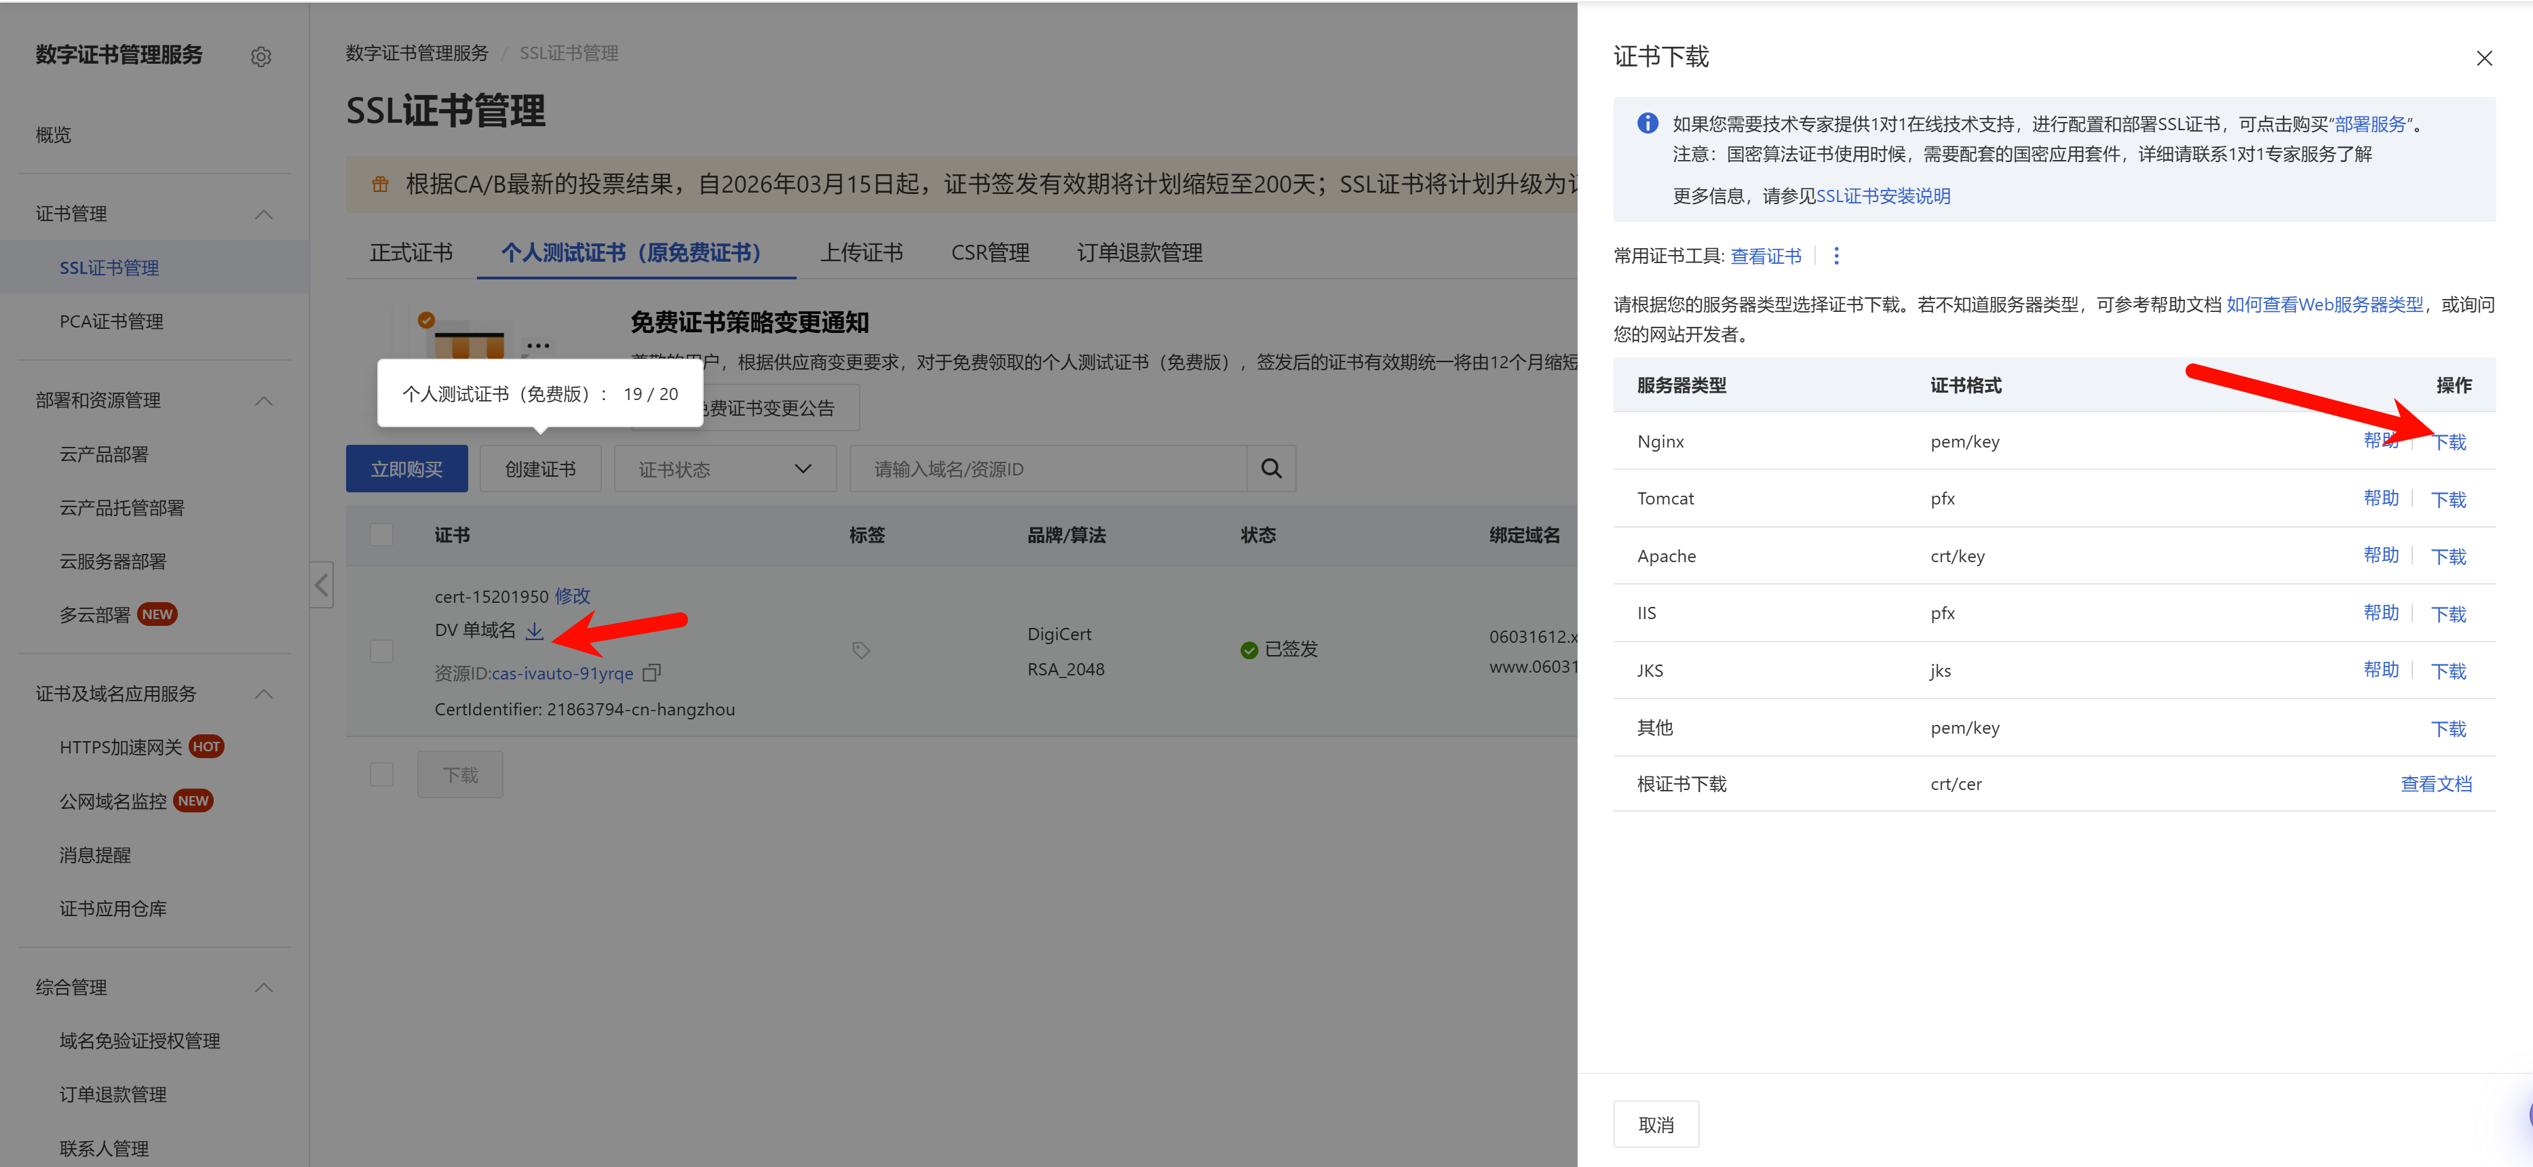Collapse deployment and resource management section
Viewport: 2533px width, 1167px height.
pyautogui.click(x=263, y=400)
